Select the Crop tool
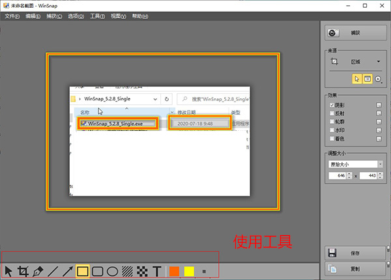This screenshot has height=280, width=391. 23,272
